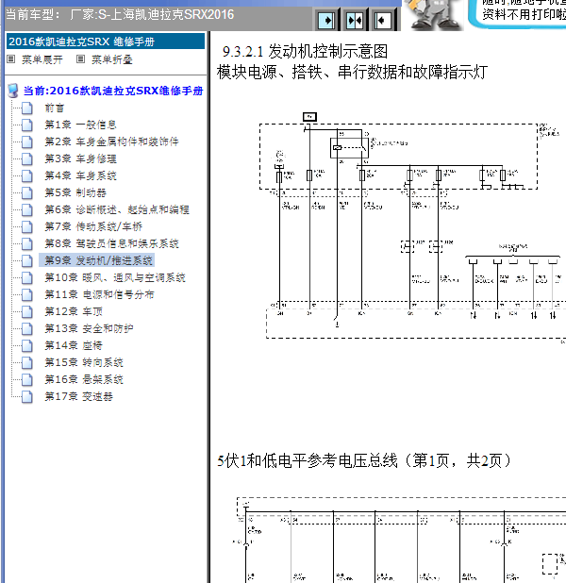This screenshot has height=583, width=566.
Task: Click the page icon next to 第8章 驾驶员信息和娱乐系统
Action: coord(27,244)
